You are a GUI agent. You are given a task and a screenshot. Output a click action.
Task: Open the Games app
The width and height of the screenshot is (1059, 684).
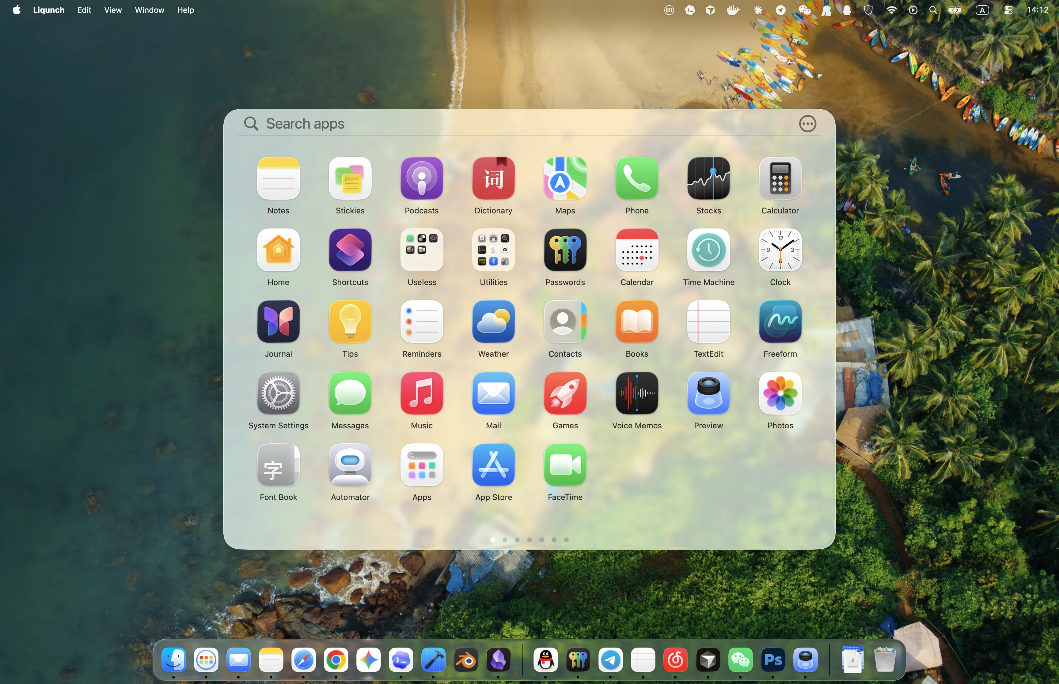pyautogui.click(x=565, y=393)
